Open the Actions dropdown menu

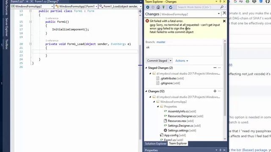coord(182,61)
